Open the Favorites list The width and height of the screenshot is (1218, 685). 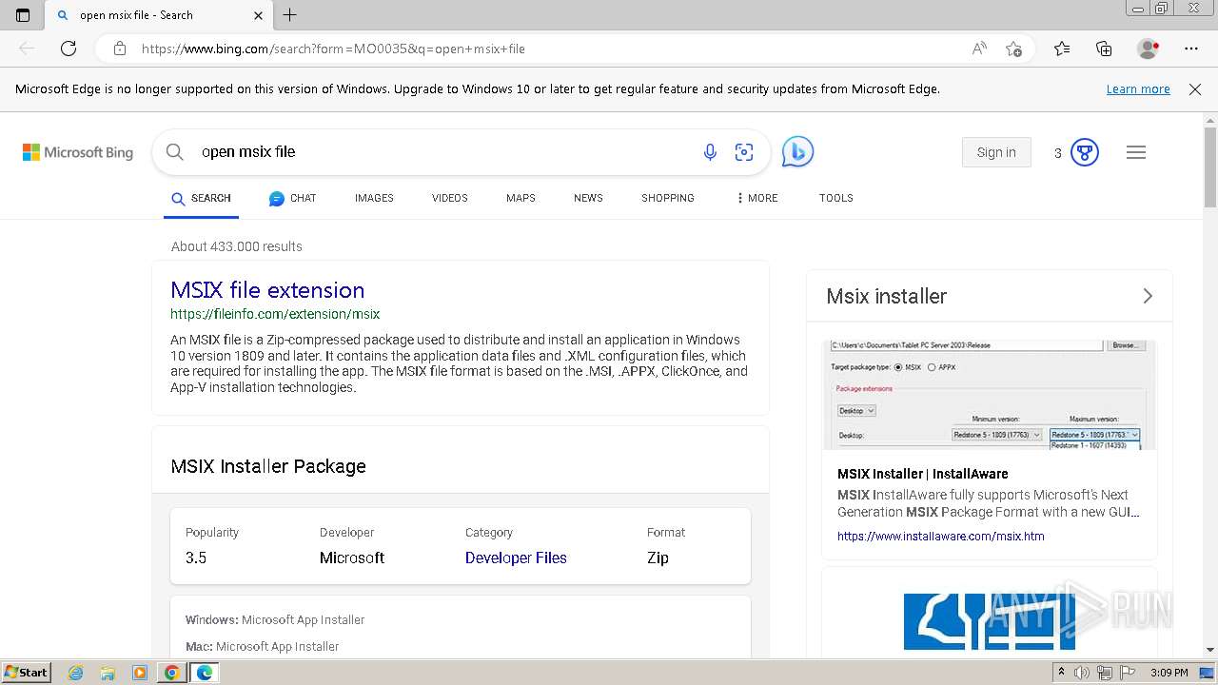click(1062, 49)
